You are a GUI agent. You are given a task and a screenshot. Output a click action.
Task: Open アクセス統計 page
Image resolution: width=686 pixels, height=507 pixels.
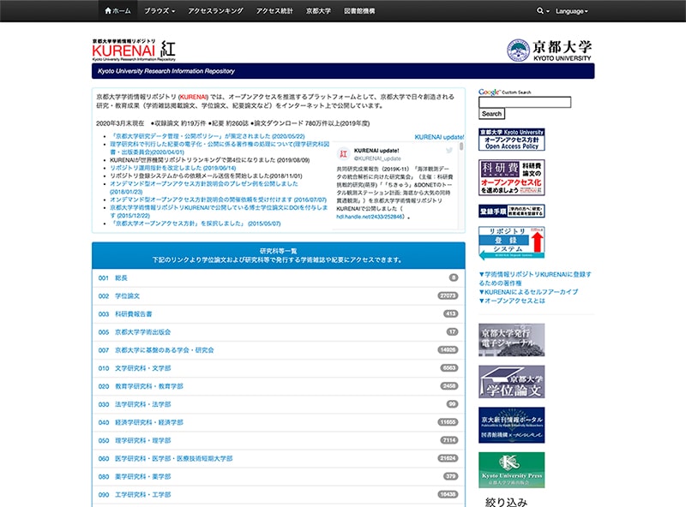(x=274, y=11)
